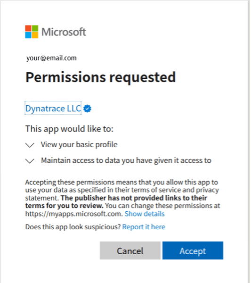Click the Microsoft logo
This screenshot has width=251, height=283.
(x=56, y=32)
